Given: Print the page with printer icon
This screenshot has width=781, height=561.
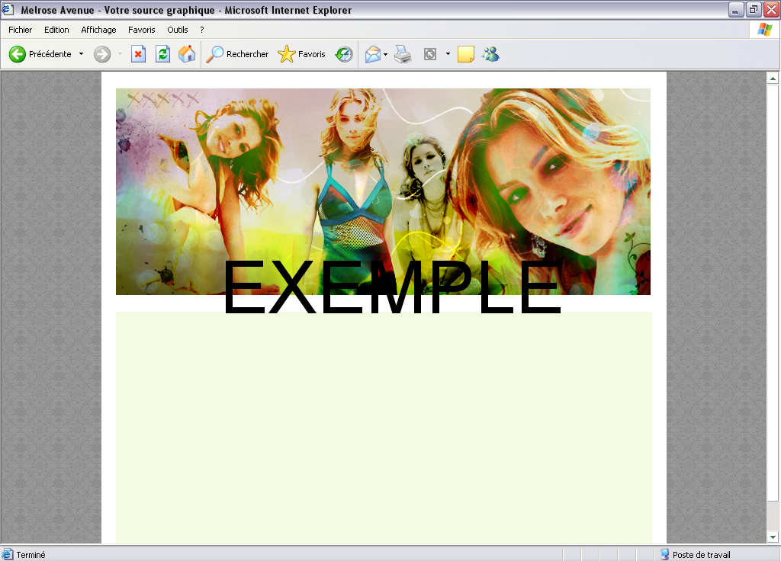Looking at the screenshot, I should (x=403, y=54).
